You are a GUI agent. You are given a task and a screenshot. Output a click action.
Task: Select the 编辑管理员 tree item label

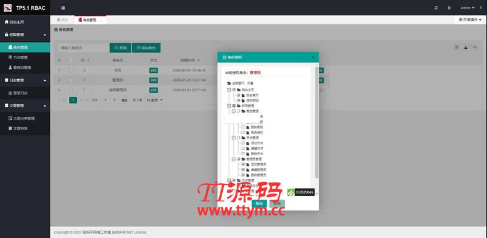258,170
